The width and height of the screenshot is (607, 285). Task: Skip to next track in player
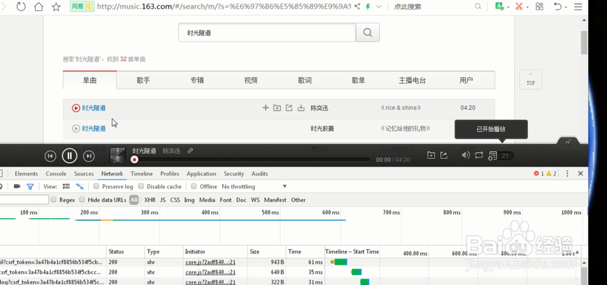pyautogui.click(x=89, y=156)
